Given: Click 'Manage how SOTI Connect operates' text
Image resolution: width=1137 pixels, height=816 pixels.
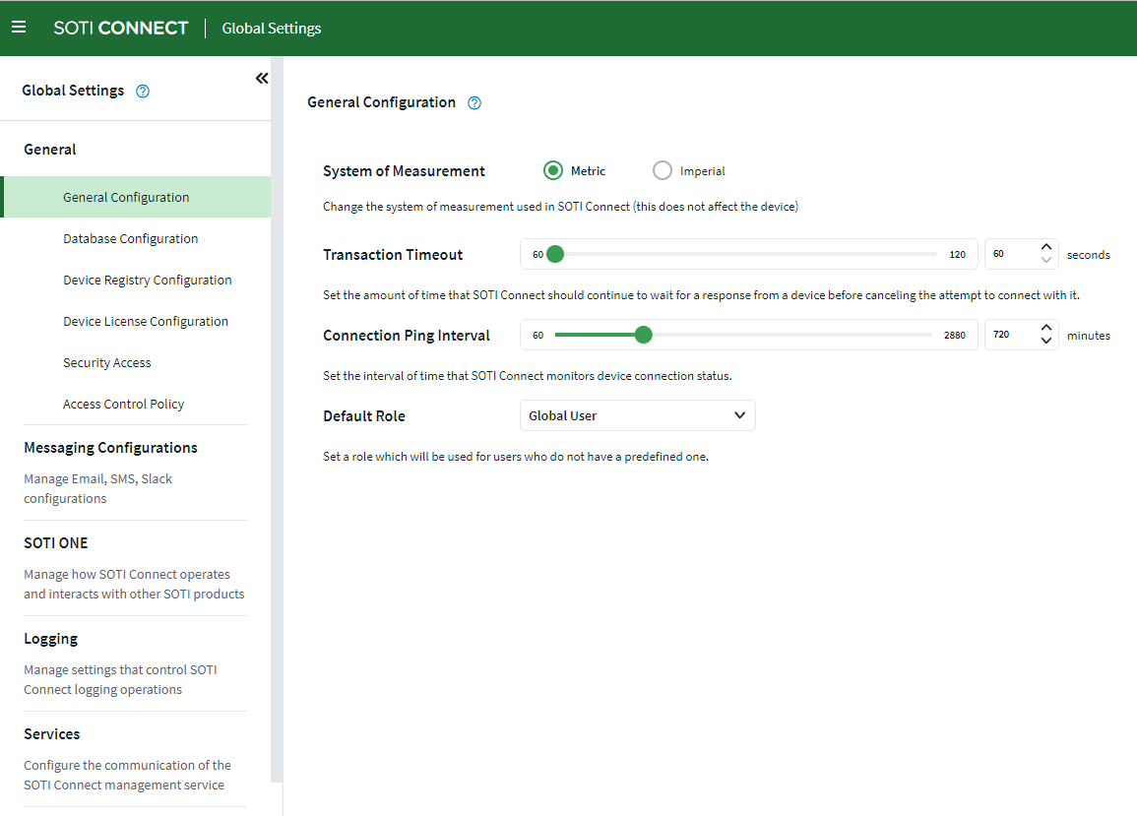Looking at the screenshot, I should (134, 584).
